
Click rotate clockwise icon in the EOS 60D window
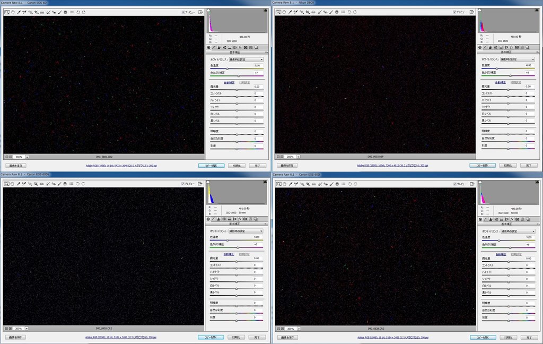355,184
